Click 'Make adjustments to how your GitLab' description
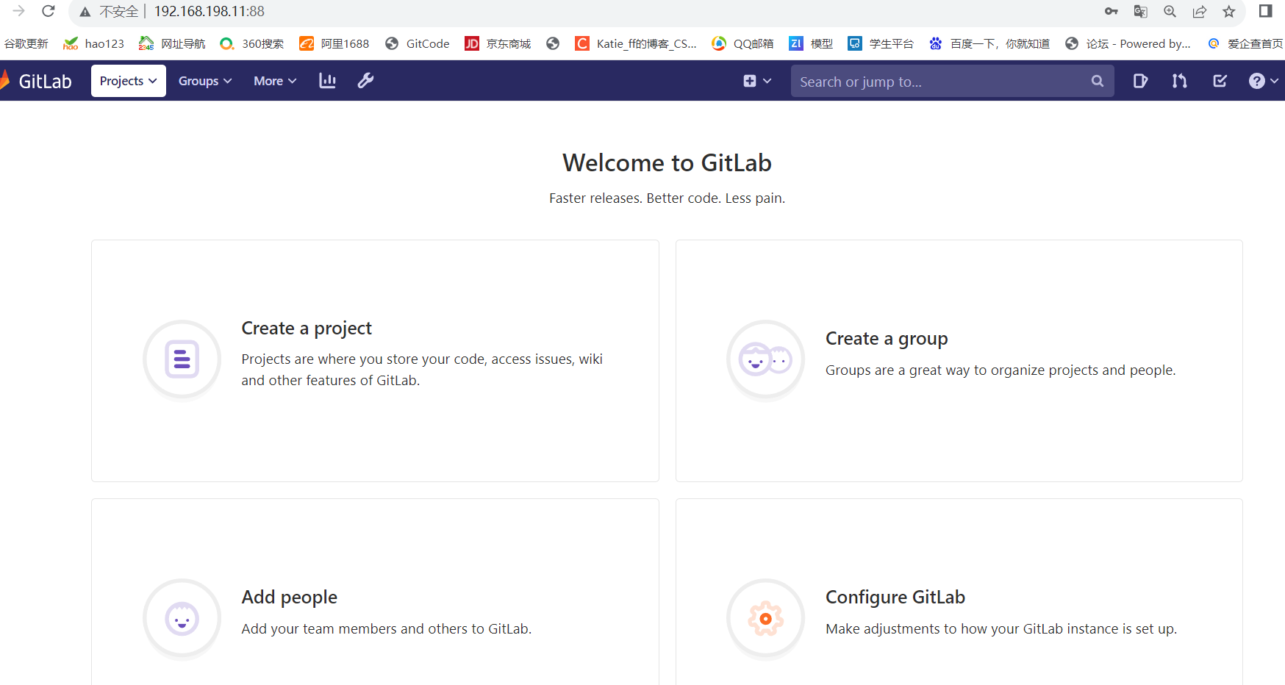 tap(1001, 628)
